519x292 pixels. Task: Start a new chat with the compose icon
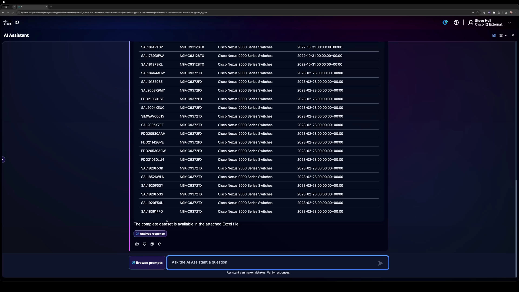[x=494, y=35]
